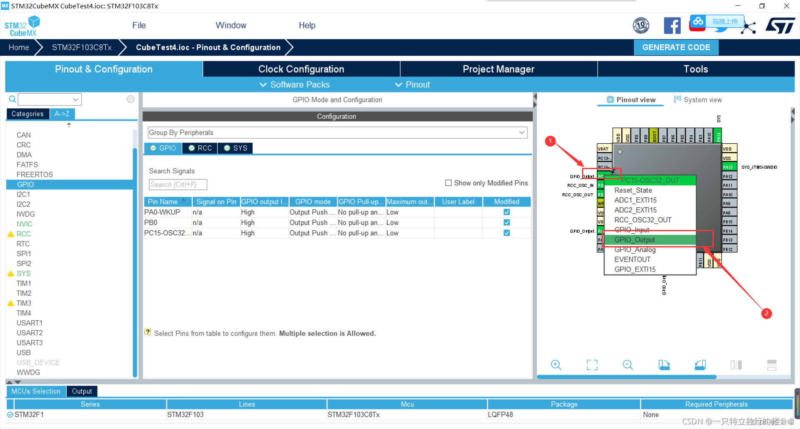
Task: Choose GPIO_Output from the pin menu
Action: point(650,240)
